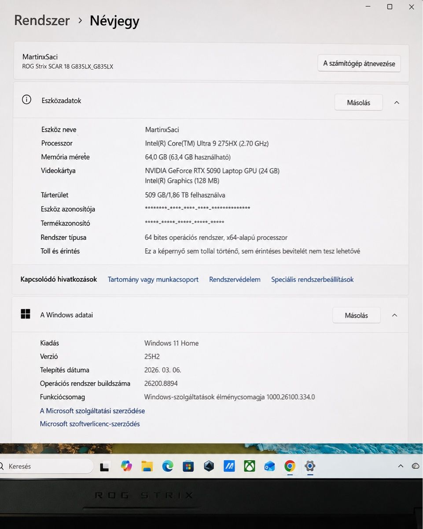Maximize the Settings window
The width and height of the screenshot is (423, 529).
point(390,7)
